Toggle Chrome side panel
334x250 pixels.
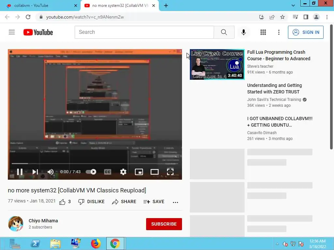[306, 17]
